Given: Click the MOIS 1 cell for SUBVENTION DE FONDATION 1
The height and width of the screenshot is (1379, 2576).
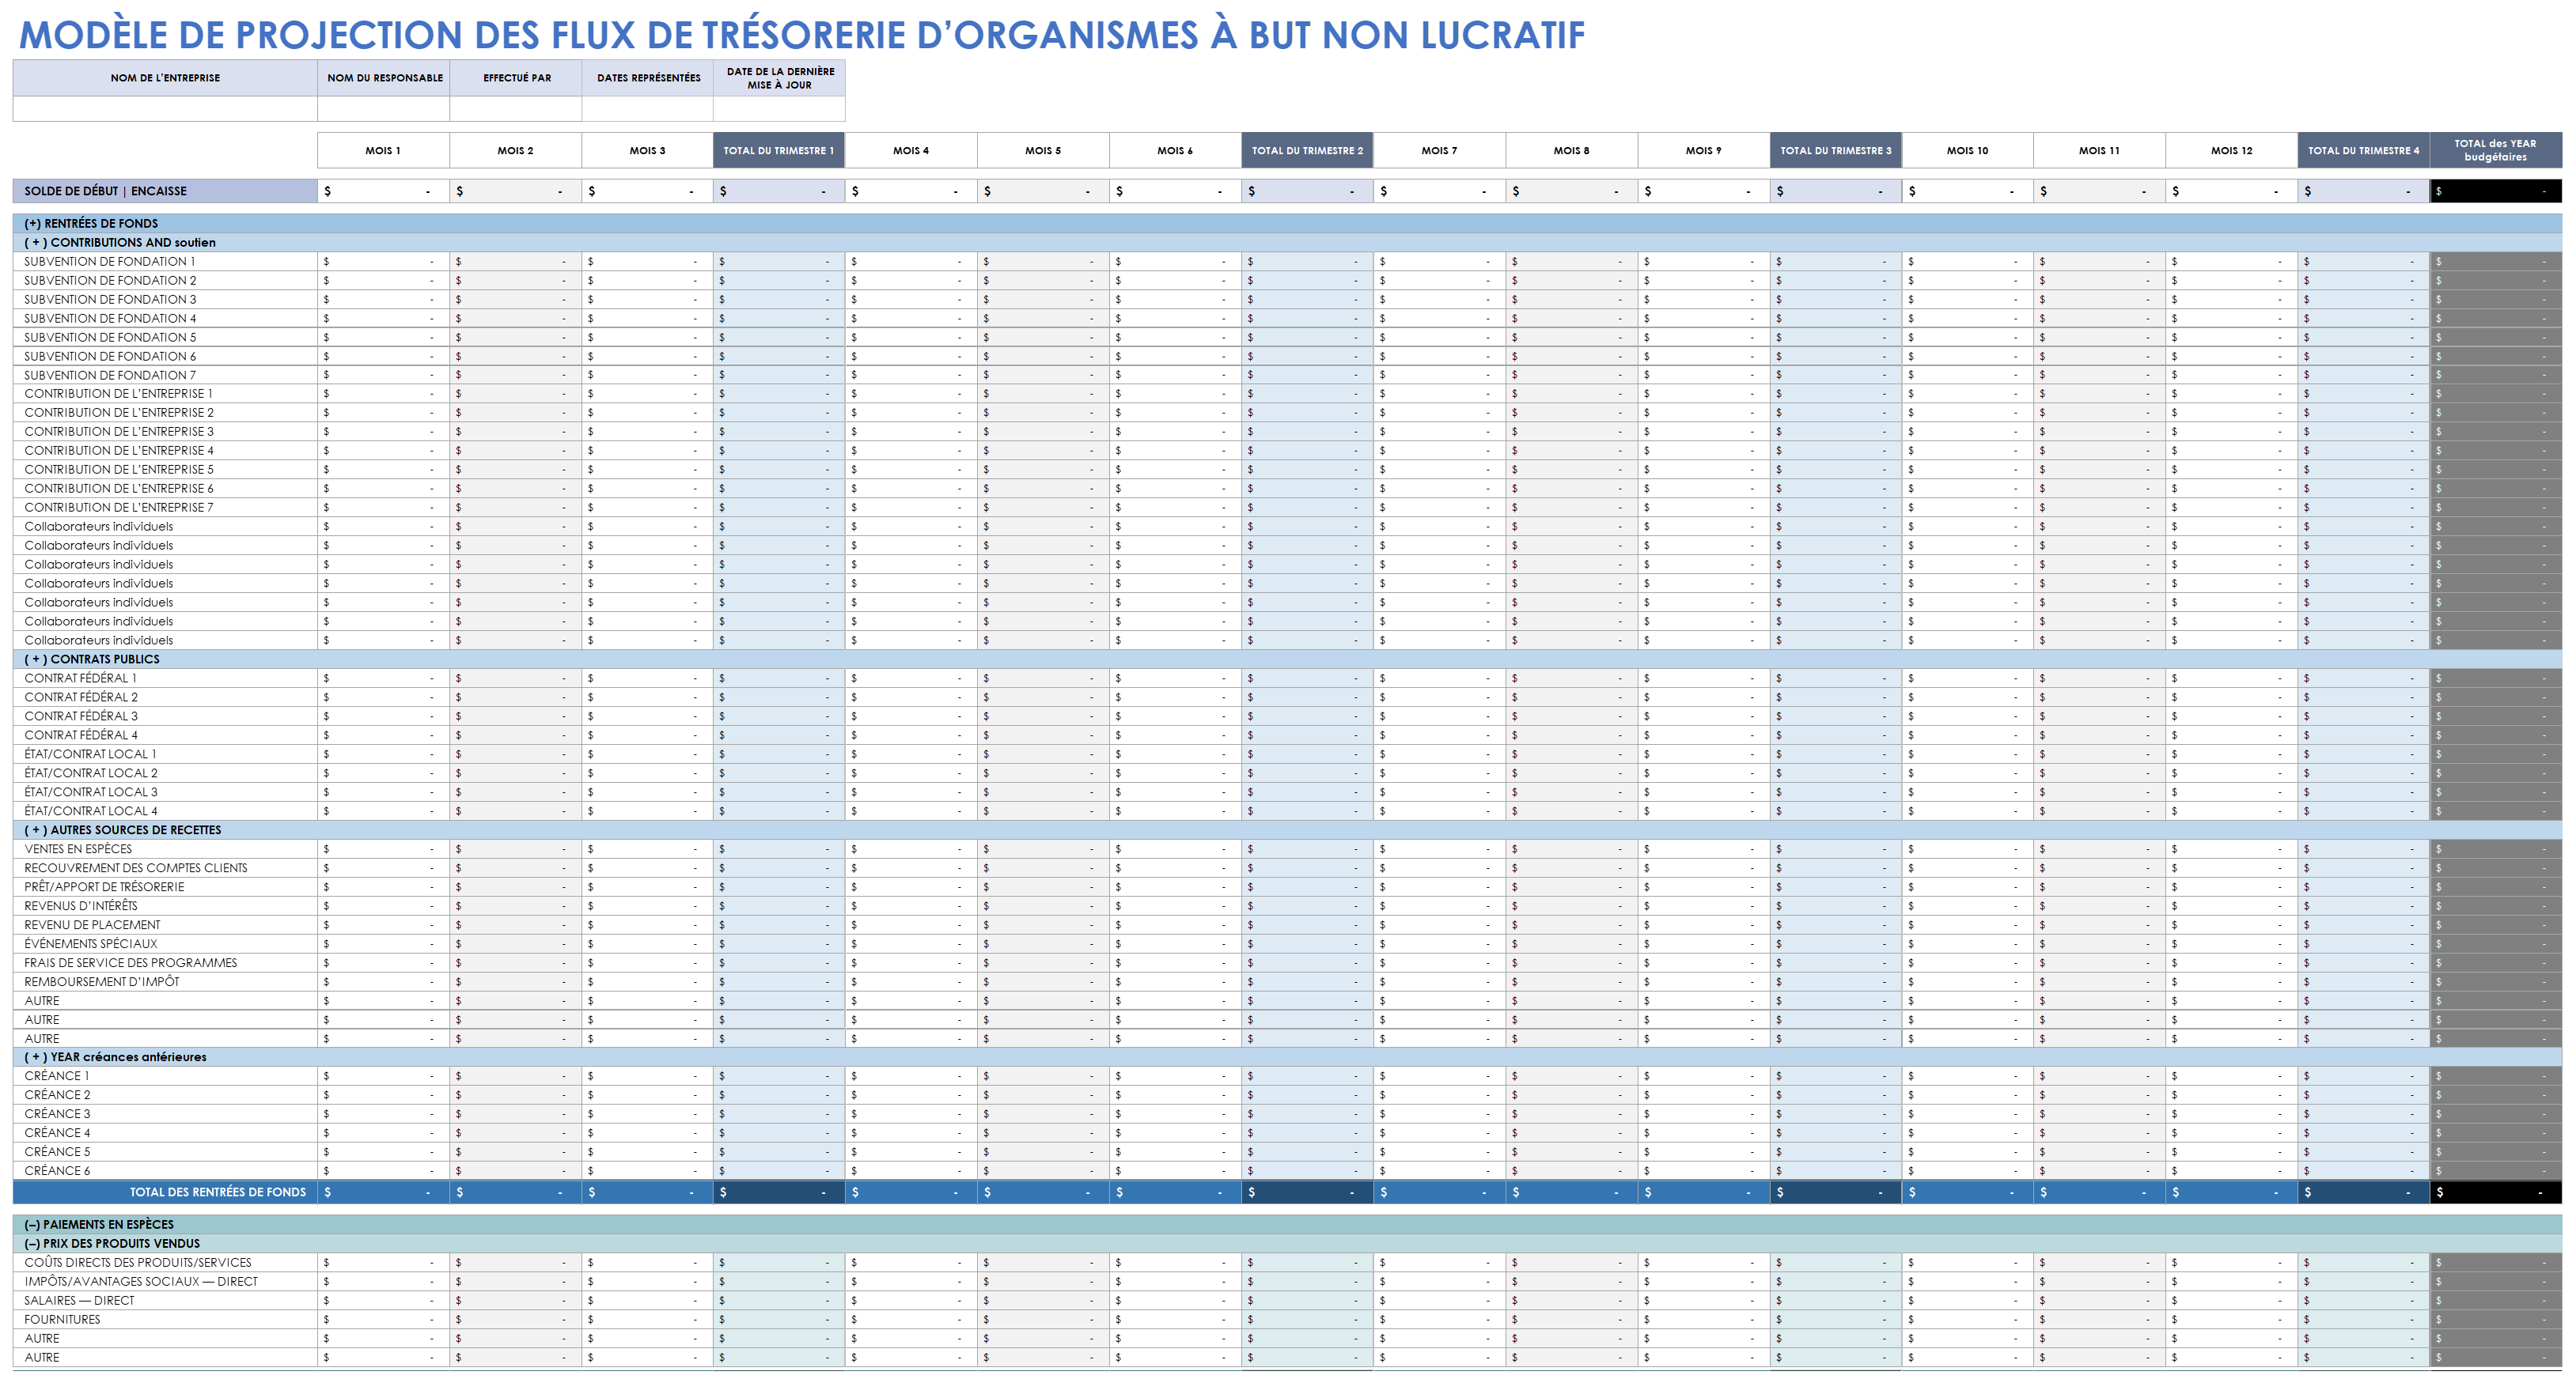Looking at the screenshot, I should tap(383, 262).
